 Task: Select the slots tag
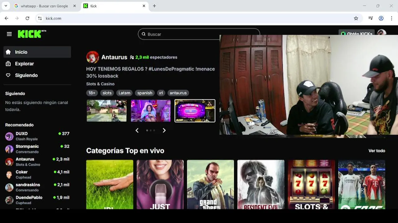pos(107,93)
